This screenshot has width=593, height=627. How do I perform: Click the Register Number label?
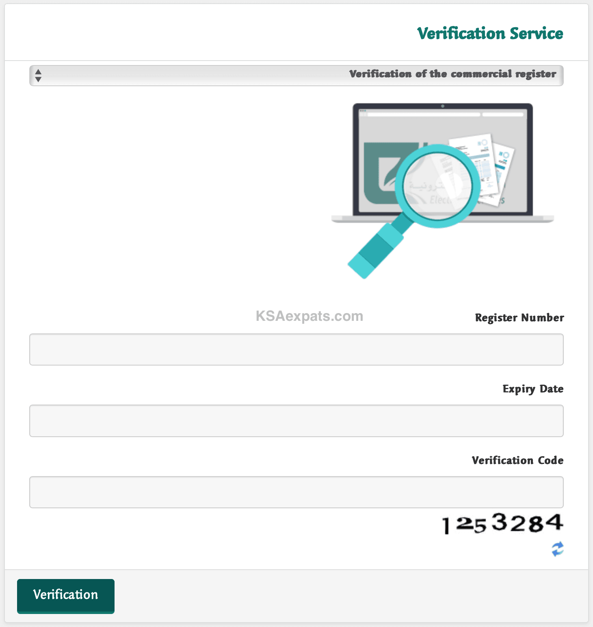[x=519, y=318]
